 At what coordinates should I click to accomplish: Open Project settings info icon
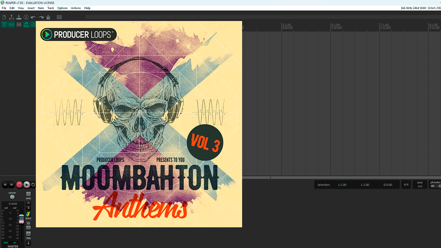point(26,17)
